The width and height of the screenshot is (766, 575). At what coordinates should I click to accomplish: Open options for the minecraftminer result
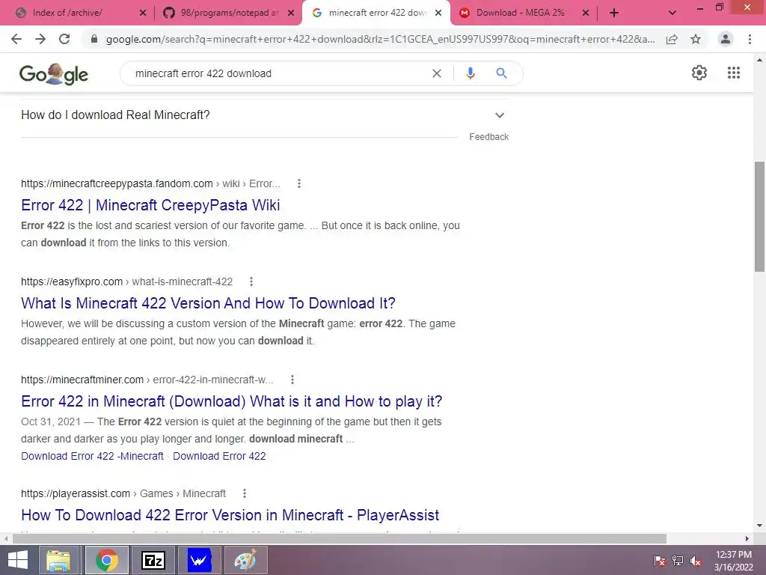[292, 380]
